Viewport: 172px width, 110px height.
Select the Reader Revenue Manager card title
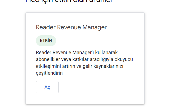(71, 27)
